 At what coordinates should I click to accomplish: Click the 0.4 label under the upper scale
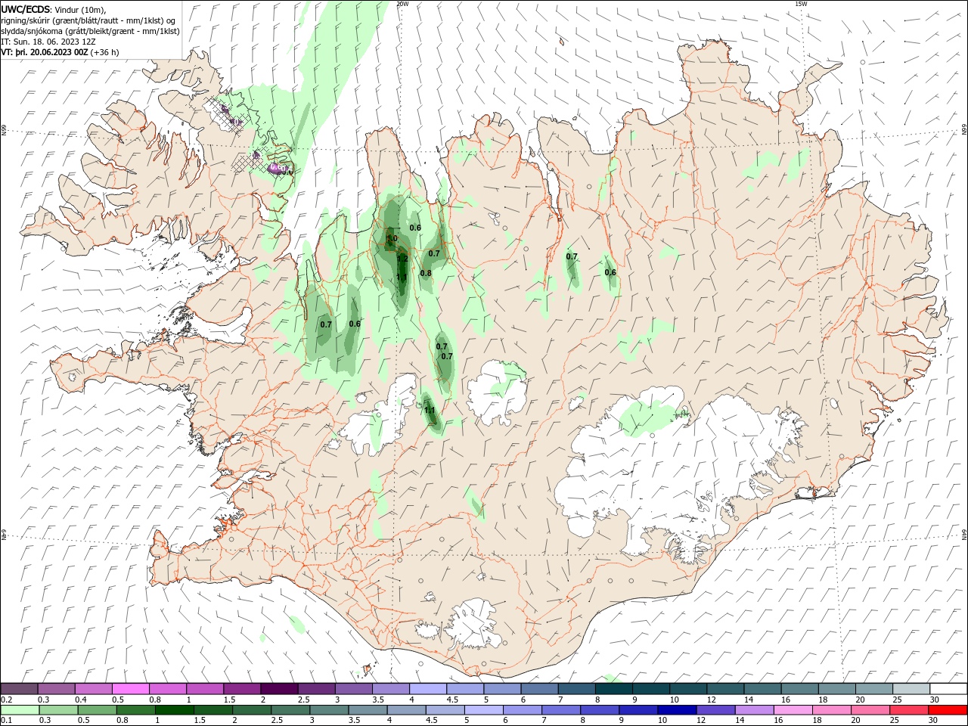click(x=81, y=700)
